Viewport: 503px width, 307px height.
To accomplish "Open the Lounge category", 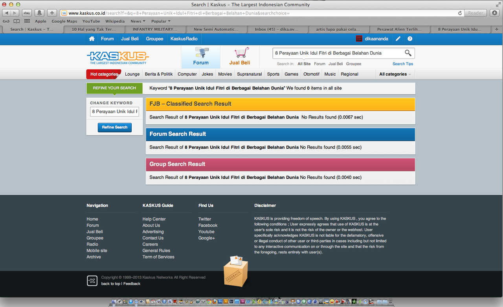I will pos(132,74).
